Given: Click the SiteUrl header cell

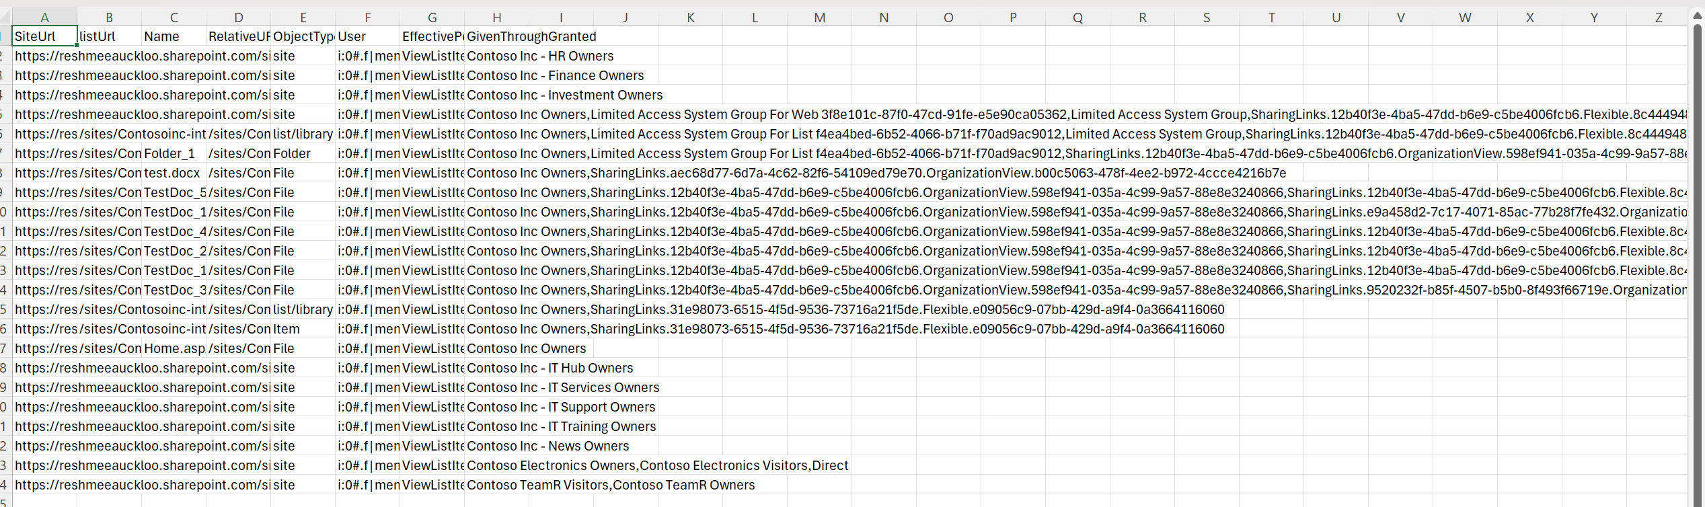Looking at the screenshot, I should click(x=44, y=36).
